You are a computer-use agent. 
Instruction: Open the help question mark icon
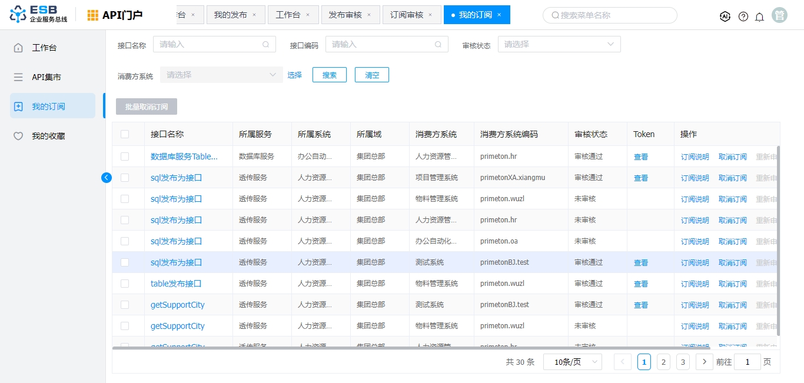pyautogui.click(x=743, y=16)
